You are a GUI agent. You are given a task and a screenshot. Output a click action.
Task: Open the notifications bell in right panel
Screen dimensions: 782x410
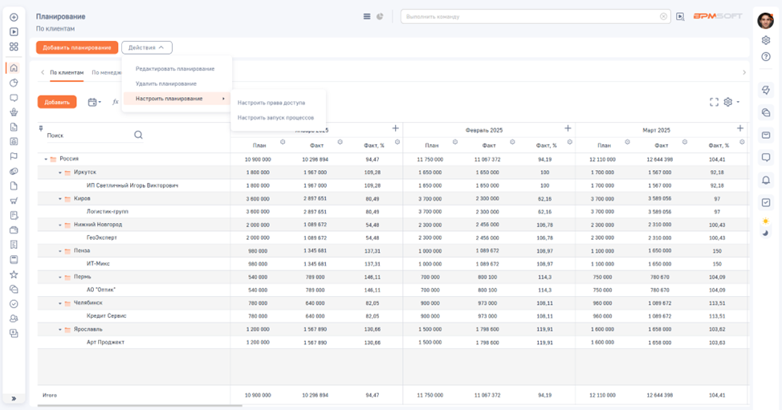pyautogui.click(x=766, y=180)
